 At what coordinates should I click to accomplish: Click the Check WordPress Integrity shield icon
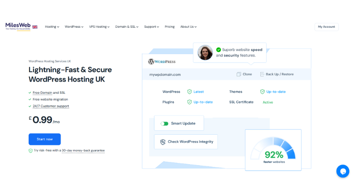tap(163, 142)
